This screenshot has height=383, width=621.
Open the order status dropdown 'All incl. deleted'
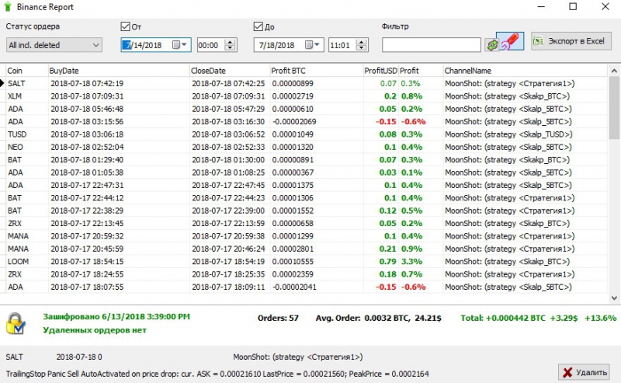point(54,45)
